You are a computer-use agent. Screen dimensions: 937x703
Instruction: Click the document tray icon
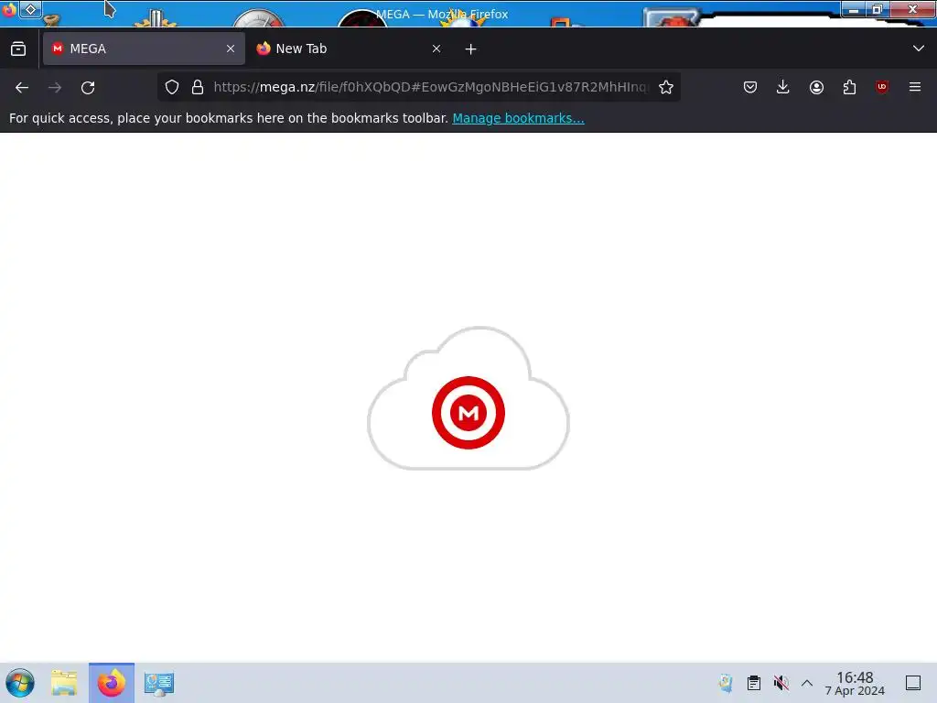click(726, 683)
